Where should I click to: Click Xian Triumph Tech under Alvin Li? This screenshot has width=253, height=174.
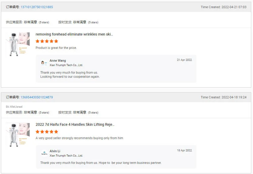click(66, 155)
